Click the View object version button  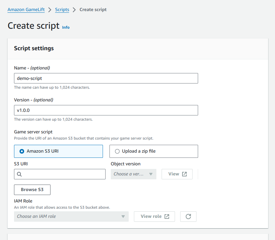177,174
